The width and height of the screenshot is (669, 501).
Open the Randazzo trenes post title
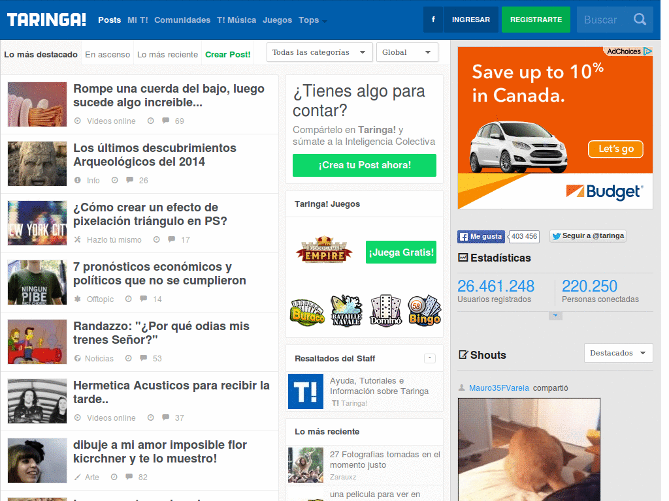click(x=161, y=333)
